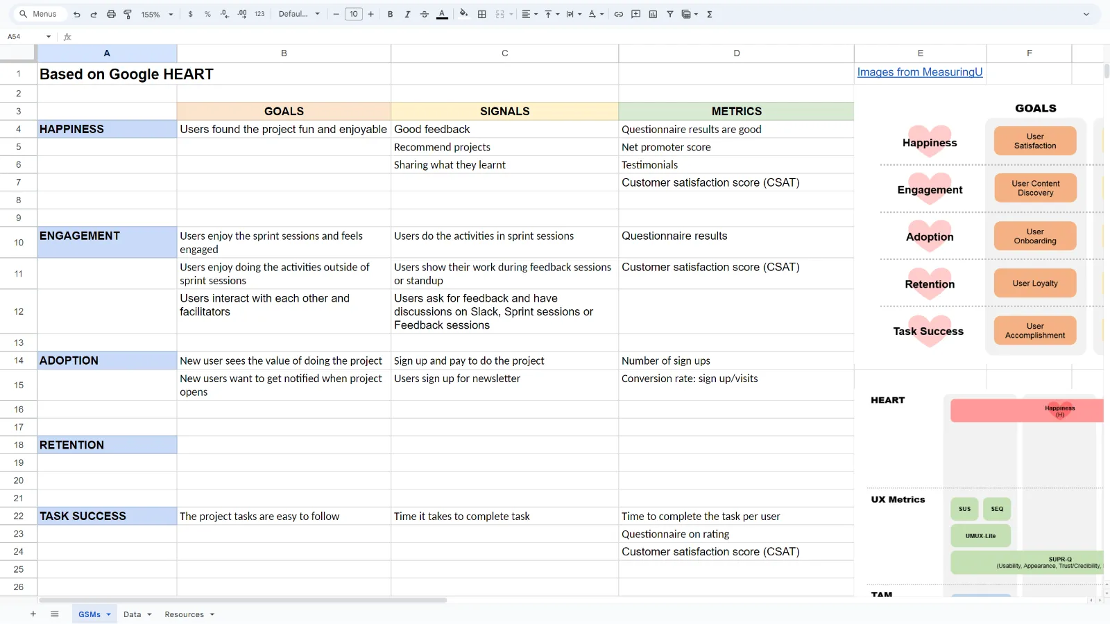Click the font size field showing 10

[x=354, y=14]
